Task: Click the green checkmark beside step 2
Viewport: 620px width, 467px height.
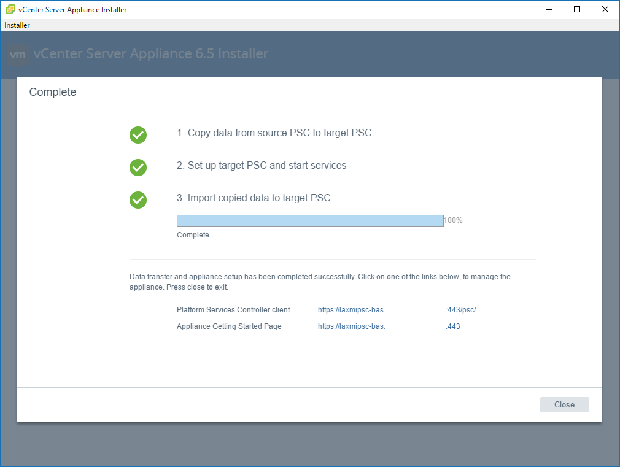Action: point(138,168)
